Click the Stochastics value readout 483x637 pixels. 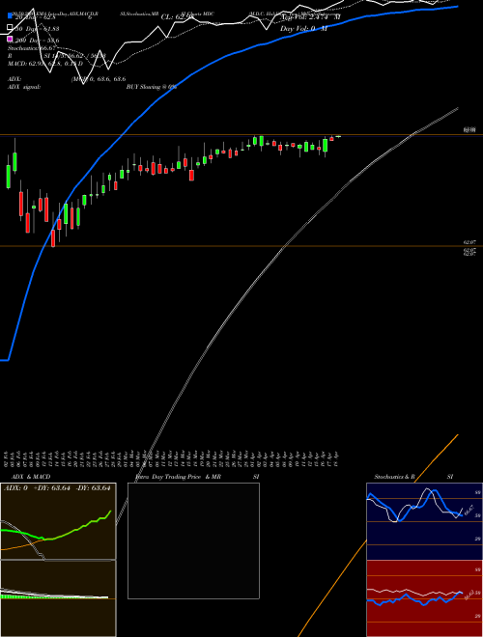click(31, 48)
